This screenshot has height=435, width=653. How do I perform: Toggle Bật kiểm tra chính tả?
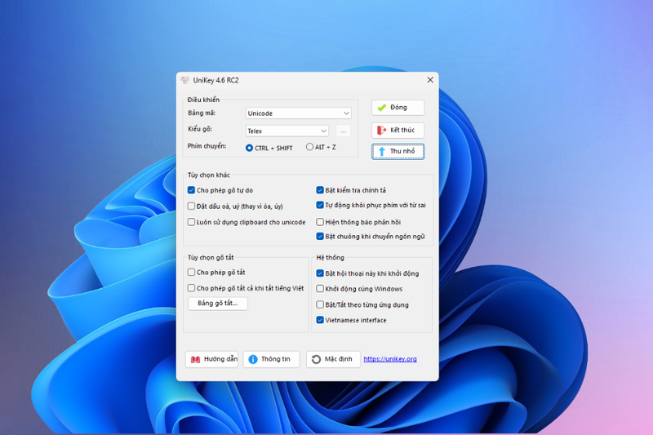pos(320,190)
